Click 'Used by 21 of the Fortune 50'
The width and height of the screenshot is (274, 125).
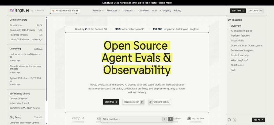coord(91,29)
